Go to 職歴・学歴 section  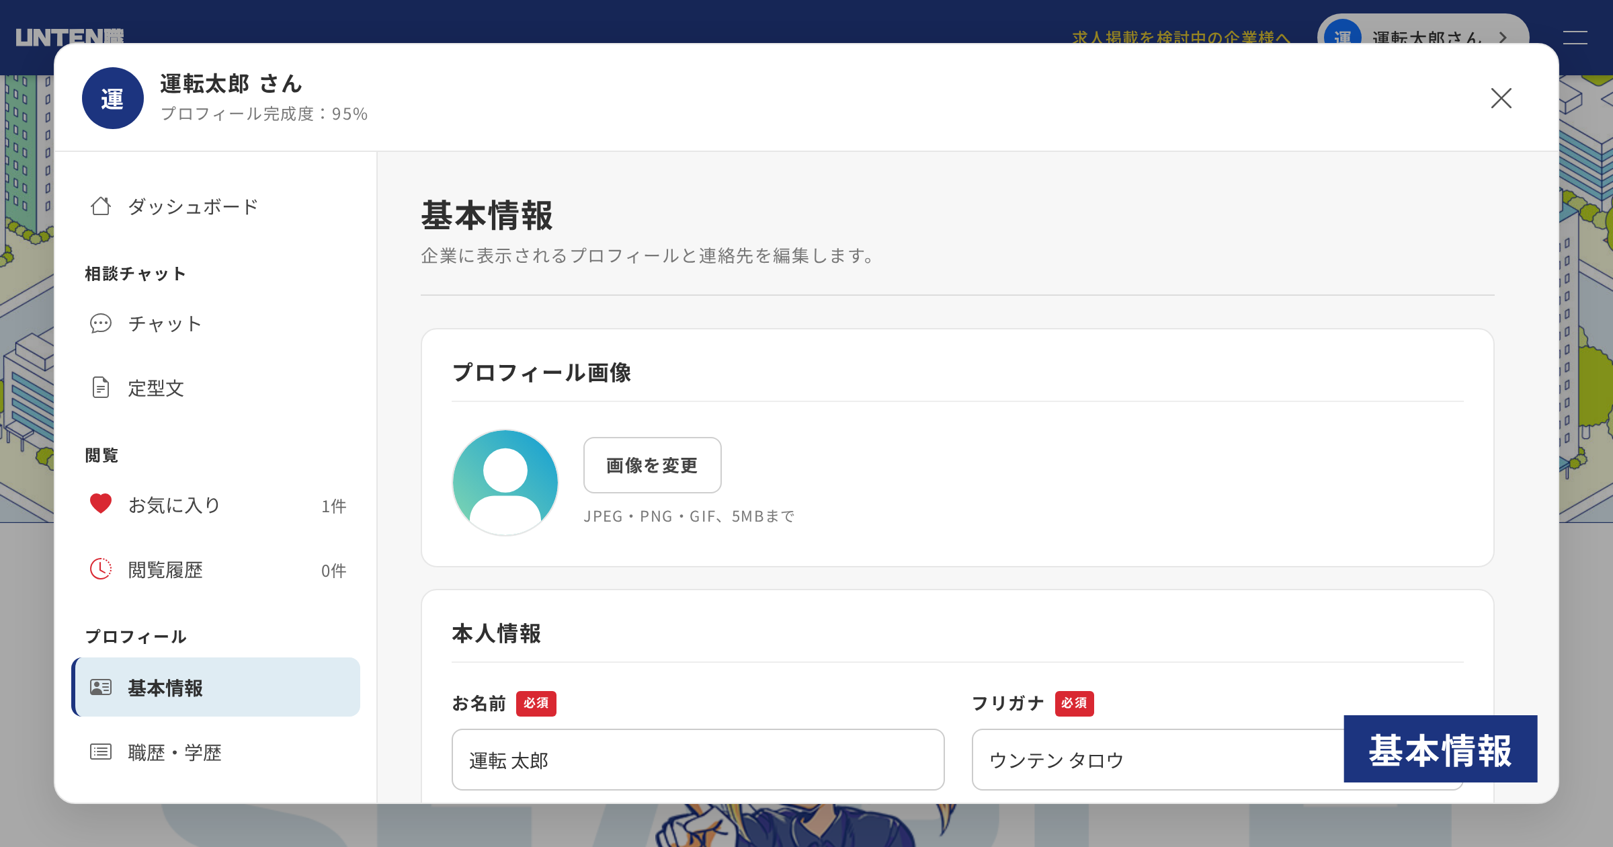[216, 752]
